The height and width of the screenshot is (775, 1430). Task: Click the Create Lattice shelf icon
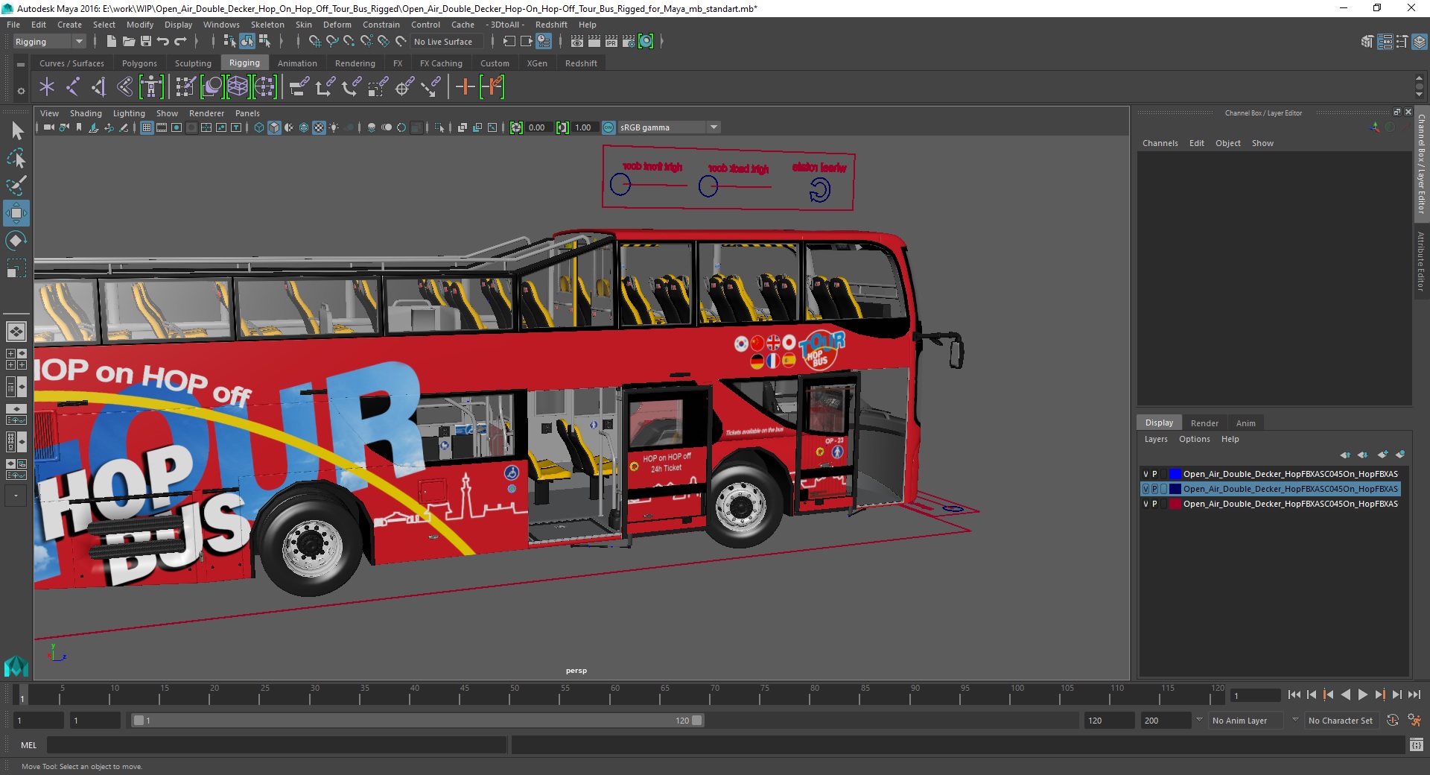tap(238, 87)
